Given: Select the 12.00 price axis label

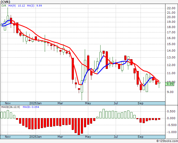Looking at the screenshot, I should (x=171, y=65).
